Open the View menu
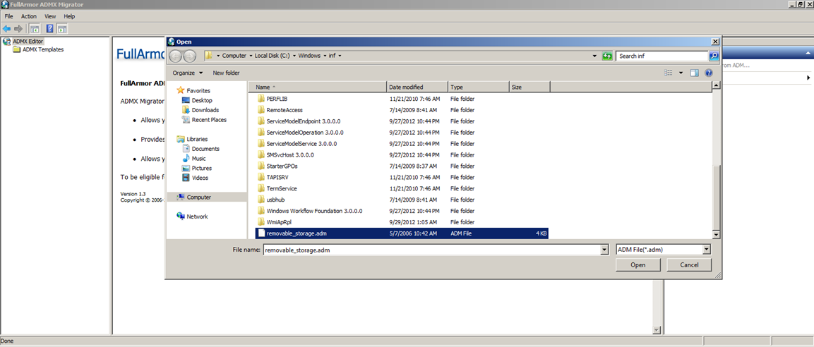 coord(50,16)
